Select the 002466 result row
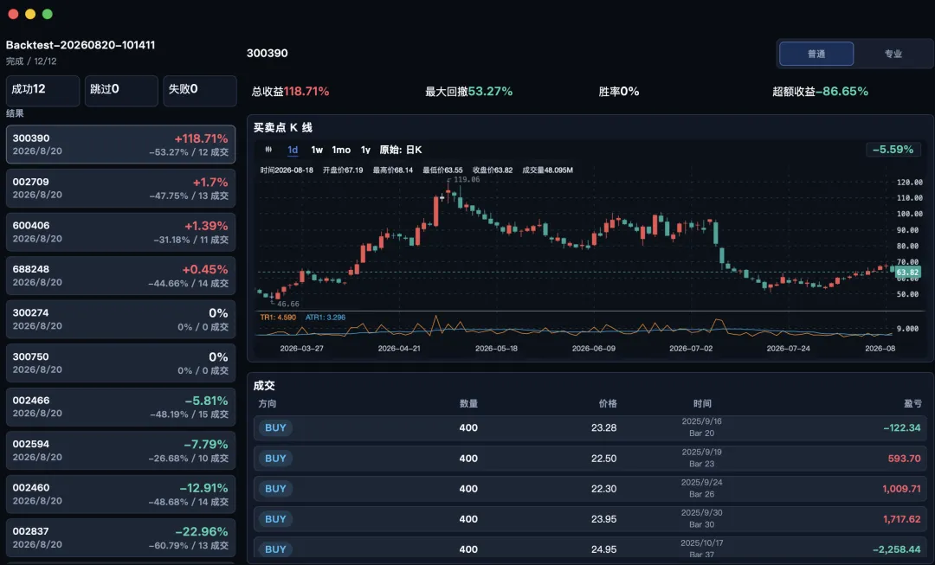 [x=120, y=407]
